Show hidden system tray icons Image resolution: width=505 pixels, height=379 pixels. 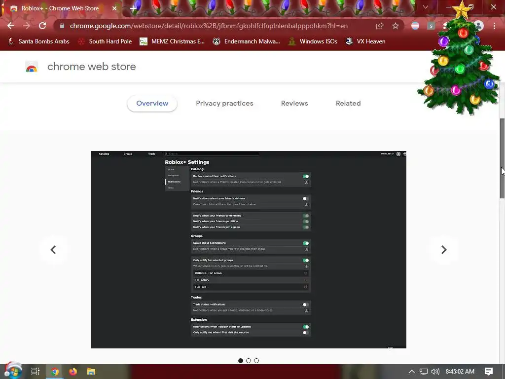click(x=412, y=372)
